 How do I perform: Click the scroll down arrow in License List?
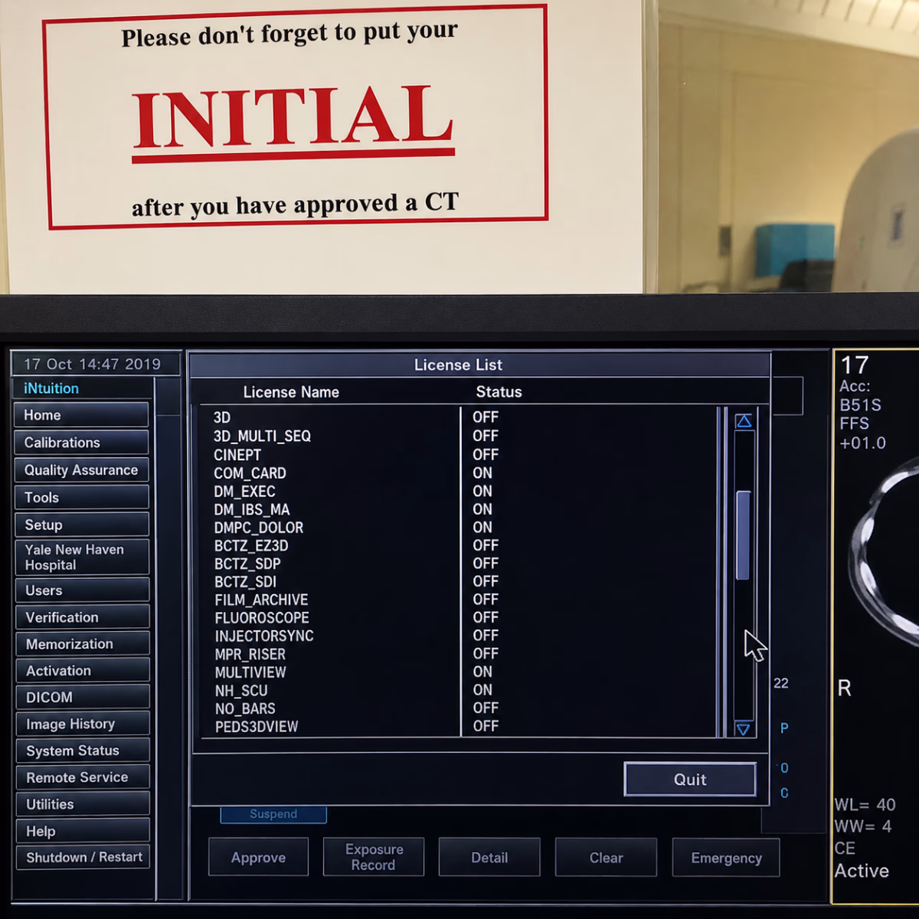point(743,729)
